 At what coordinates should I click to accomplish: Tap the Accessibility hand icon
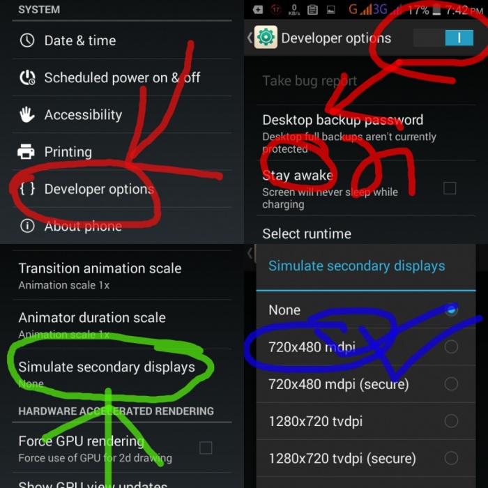tap(27, 114)
